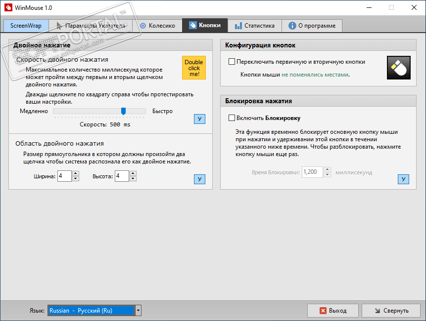
Task: Minimize the WinMouse window
Action: click(x=369, y=7)
